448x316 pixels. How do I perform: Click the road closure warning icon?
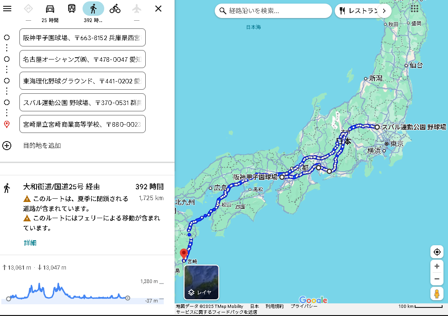pyautogui.click(x=27, y=199)
